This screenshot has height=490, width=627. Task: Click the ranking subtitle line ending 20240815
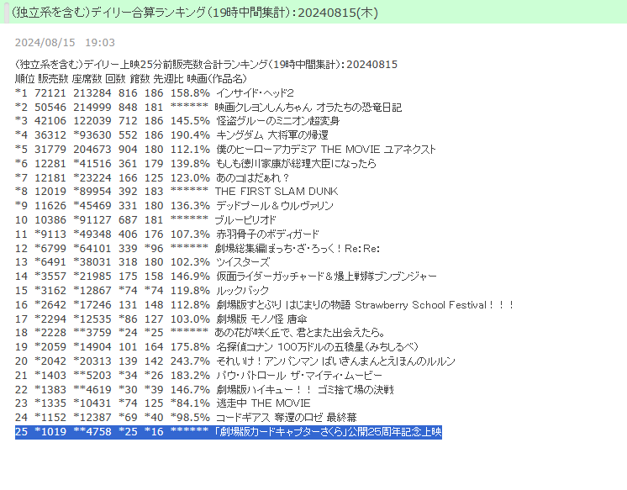(x=206, y=65)
